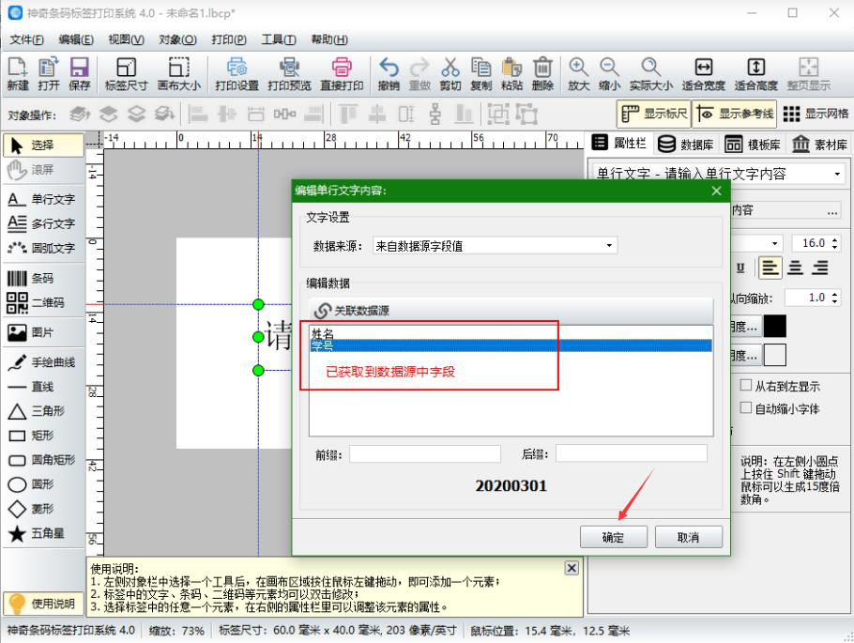Select the 二维码 QR code tool
854x643 pixels.
tap(42, 301)
